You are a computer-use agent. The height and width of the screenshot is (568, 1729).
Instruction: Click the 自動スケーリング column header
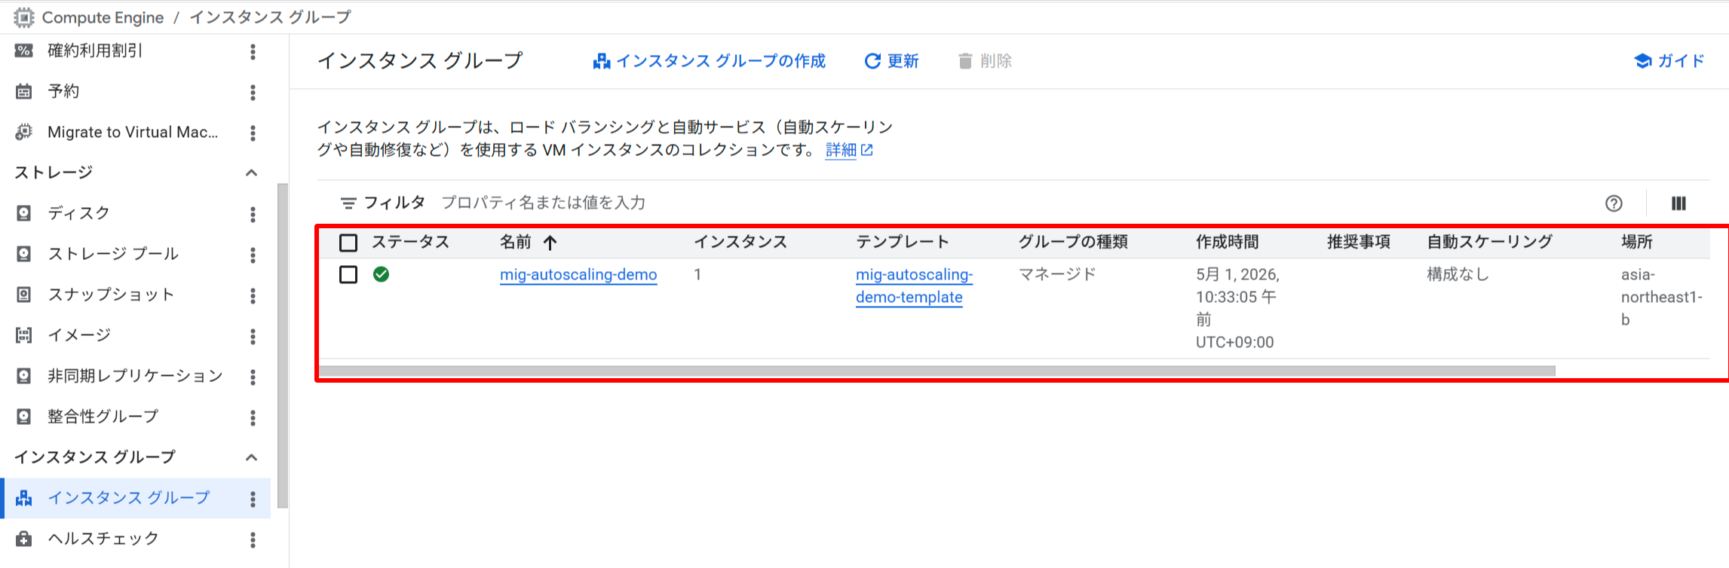(1490, 242)
